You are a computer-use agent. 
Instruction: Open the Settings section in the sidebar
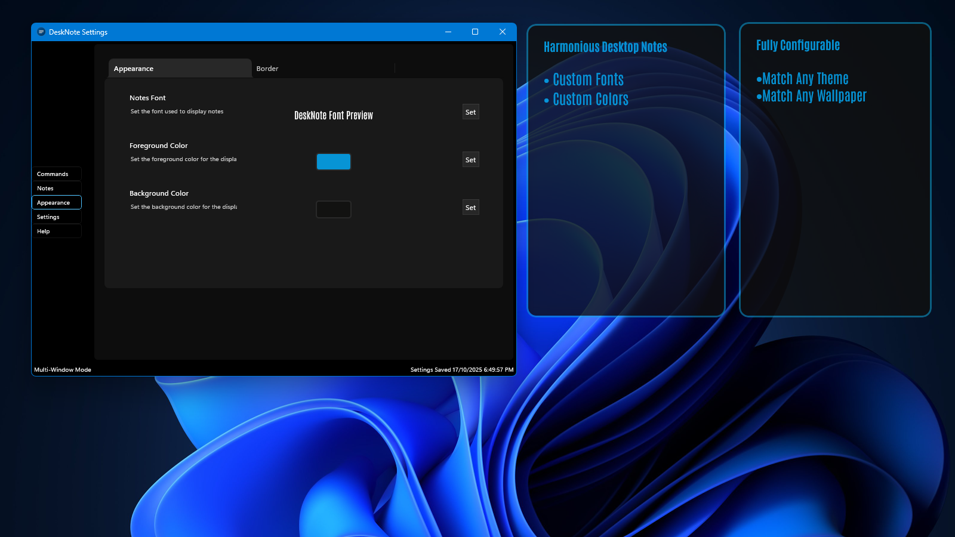click(56, 217)
